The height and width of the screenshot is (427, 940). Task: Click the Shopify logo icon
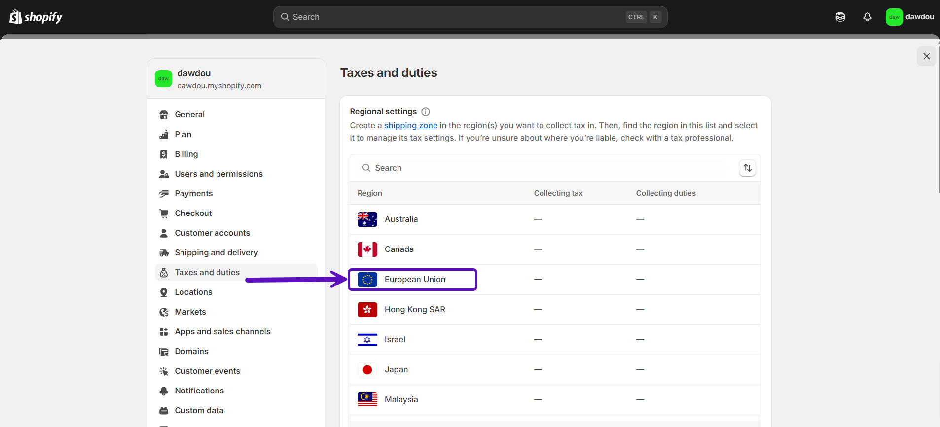click(16, 17)
